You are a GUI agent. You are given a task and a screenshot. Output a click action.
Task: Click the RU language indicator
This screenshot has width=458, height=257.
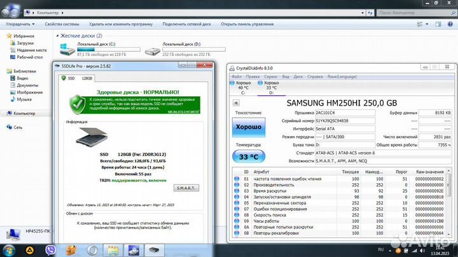pyautogui.click(x=380, y=250)
